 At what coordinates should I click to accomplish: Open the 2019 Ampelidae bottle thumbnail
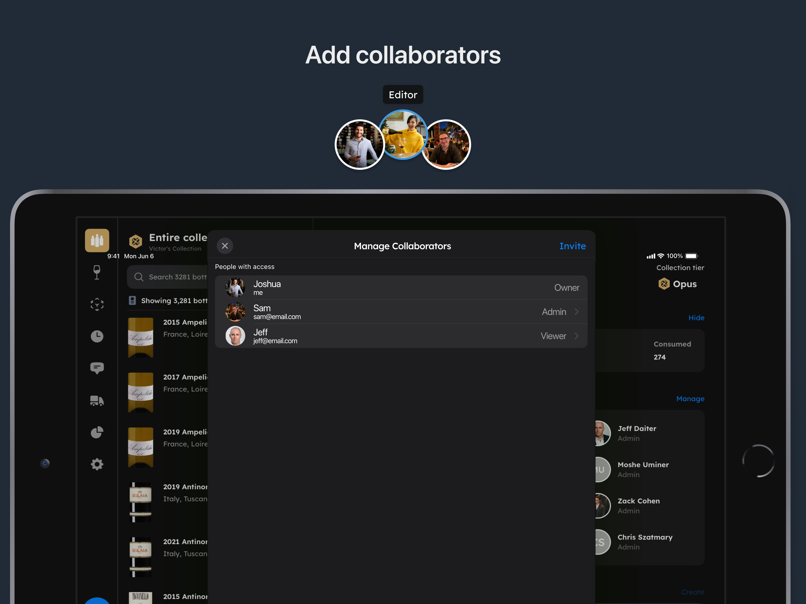tap(141, 447)
